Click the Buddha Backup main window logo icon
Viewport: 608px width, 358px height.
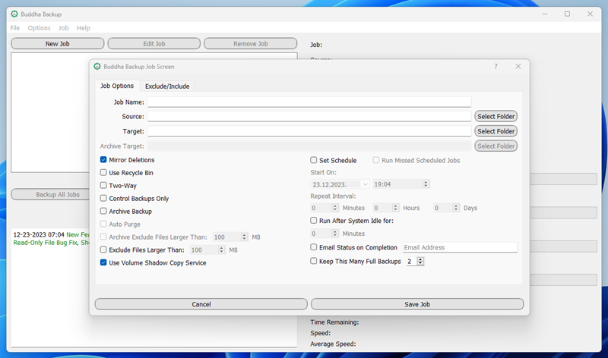click(x=14, y=14)
